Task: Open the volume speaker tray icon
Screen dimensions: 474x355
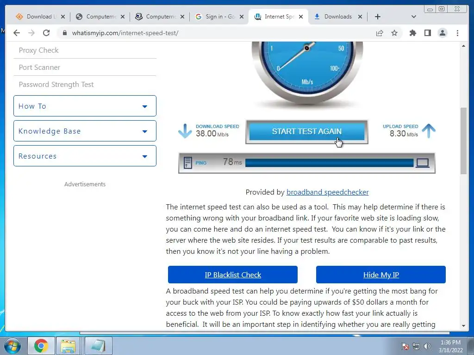Action: (427, 346)
